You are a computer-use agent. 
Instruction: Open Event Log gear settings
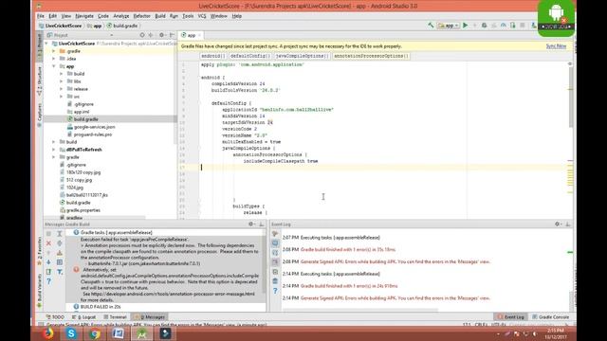(x=558, y=224)
